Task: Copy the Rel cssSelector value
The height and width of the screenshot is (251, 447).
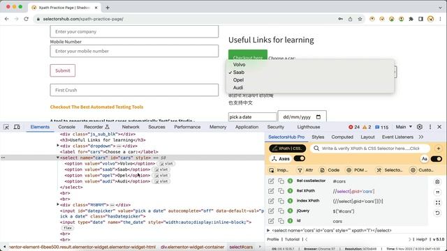Action: point(281,181)
